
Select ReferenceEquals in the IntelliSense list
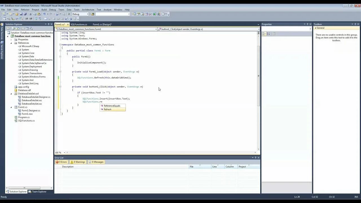pyautogui.click(x=113, y=106)
